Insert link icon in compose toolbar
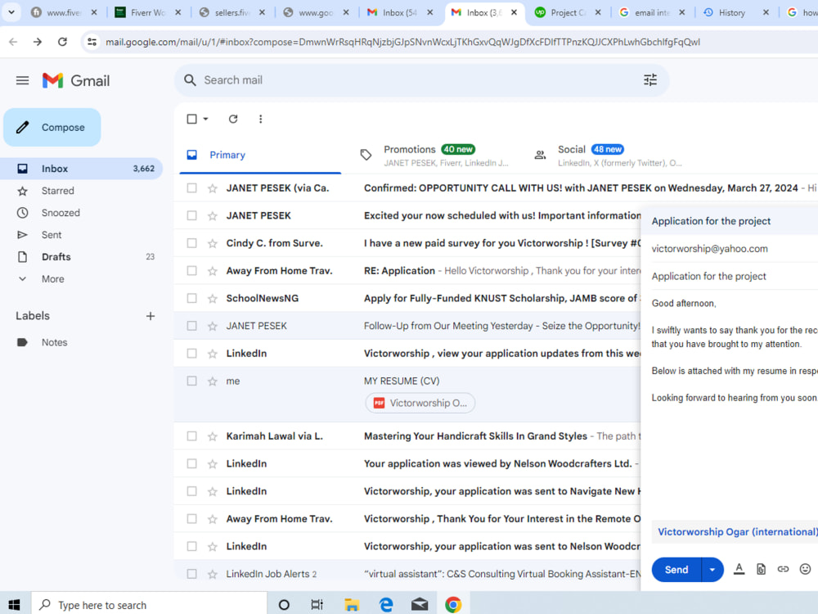Image resolution: width=818 pixels, height=614 pixels. tap(783, 569)
